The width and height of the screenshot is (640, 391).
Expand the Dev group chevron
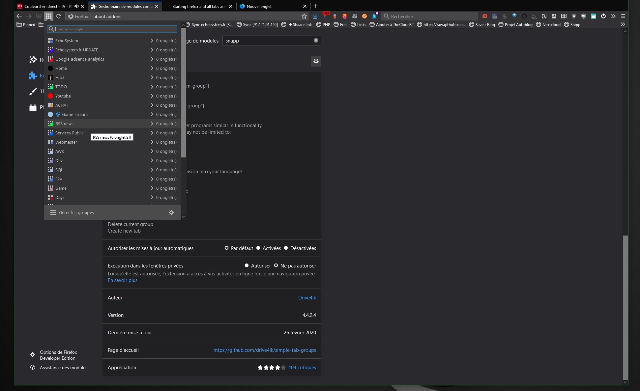tap(152, 160)
